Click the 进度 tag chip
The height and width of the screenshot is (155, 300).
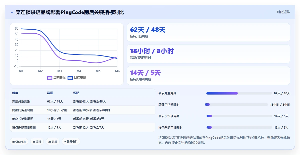click(x=53, y=142)
